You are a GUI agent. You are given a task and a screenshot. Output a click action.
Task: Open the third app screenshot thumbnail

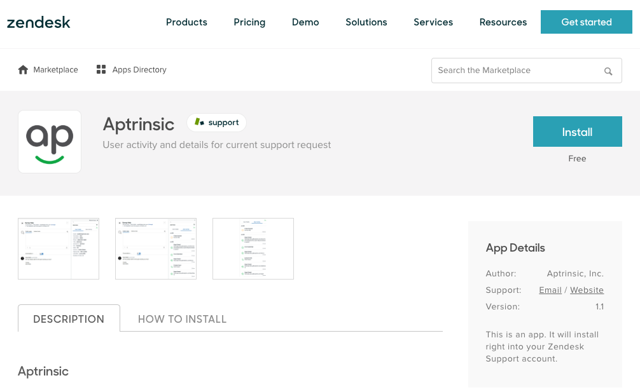coord(253,248)
